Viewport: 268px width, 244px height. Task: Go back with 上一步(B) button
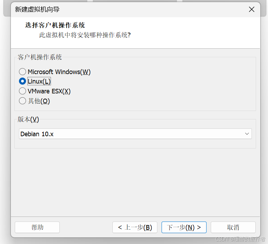click(x=135, y=227)
